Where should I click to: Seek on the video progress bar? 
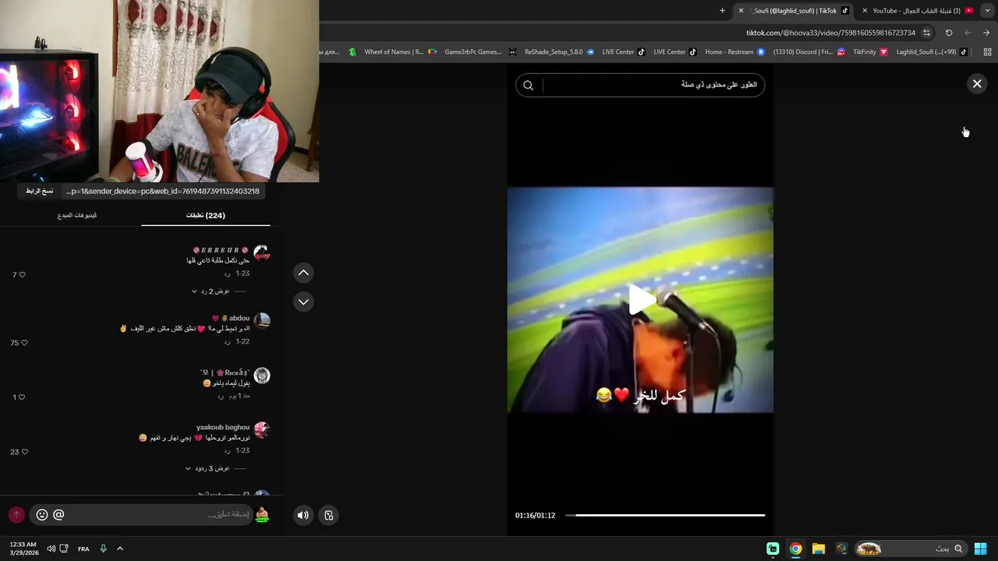tap(665, 515)
